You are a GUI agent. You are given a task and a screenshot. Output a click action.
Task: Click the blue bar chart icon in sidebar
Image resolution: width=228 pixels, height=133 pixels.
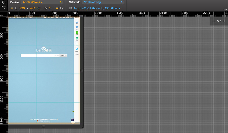click(77, 44)
